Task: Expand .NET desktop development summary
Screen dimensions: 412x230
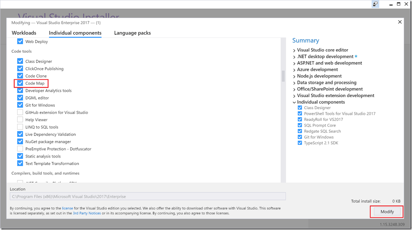Action: tap(294, 57)
